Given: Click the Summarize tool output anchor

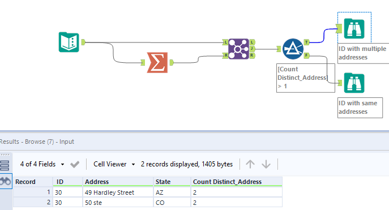Looking at the screenshot, I should click(172, 62).
